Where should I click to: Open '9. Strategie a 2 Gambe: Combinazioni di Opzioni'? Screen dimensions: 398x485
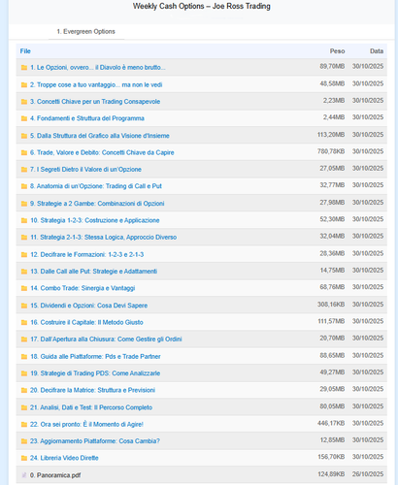97,204
